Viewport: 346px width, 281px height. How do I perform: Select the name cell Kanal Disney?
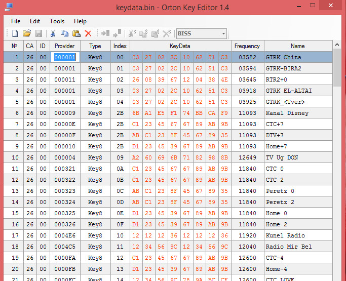(x=298, y=113)
